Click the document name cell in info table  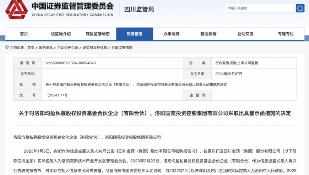[169, 84]
